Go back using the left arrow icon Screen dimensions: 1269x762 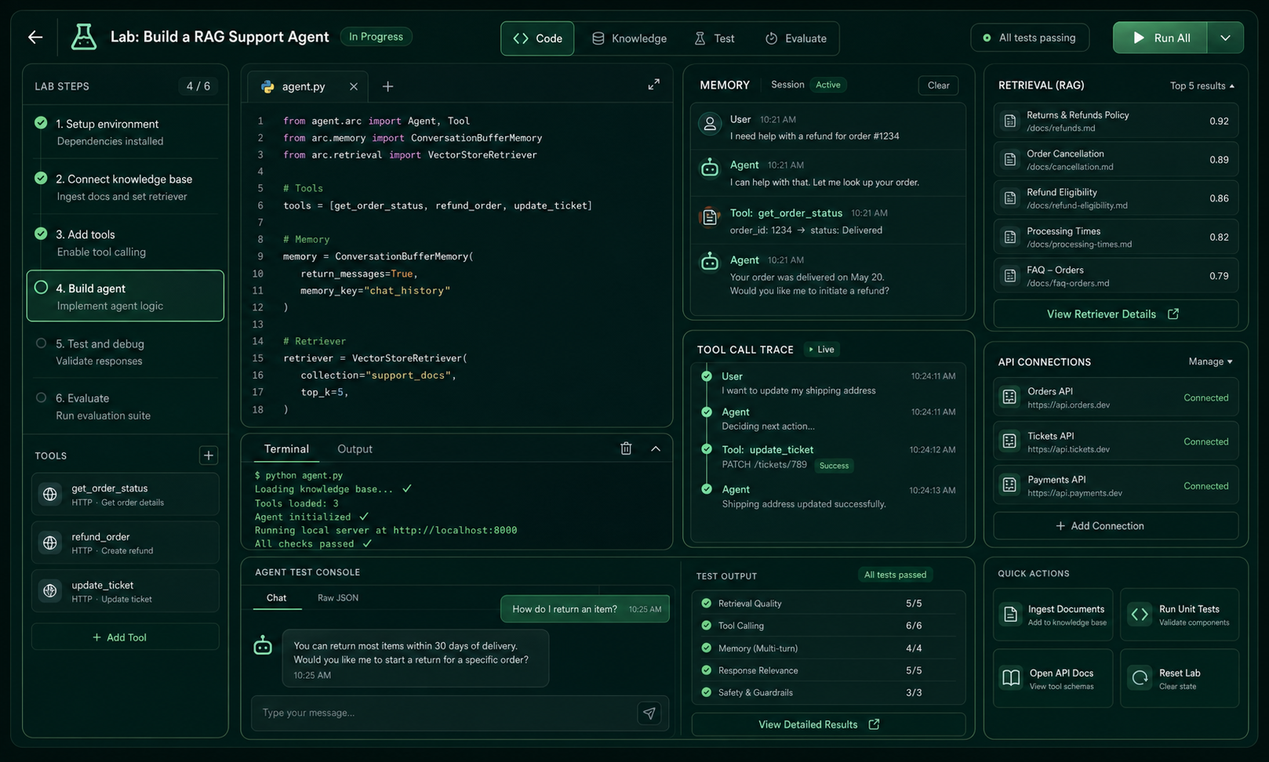[x=35, y=37]
